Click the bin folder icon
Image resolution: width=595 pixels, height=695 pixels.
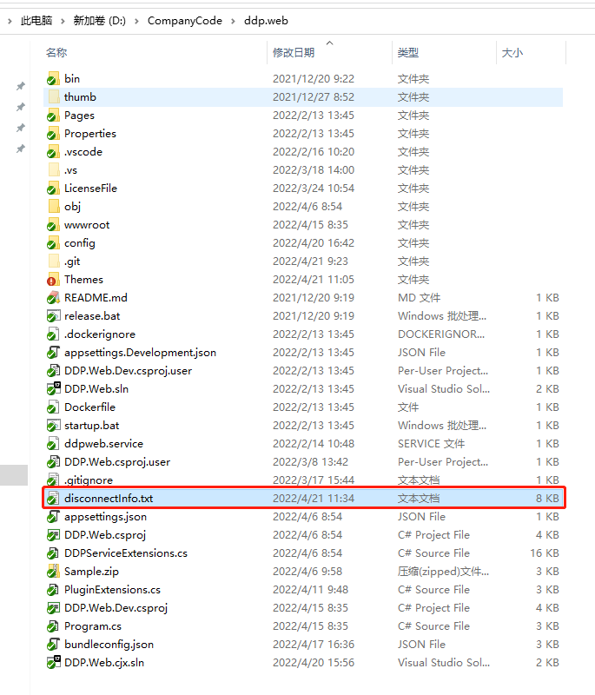(x=53, y=79)
